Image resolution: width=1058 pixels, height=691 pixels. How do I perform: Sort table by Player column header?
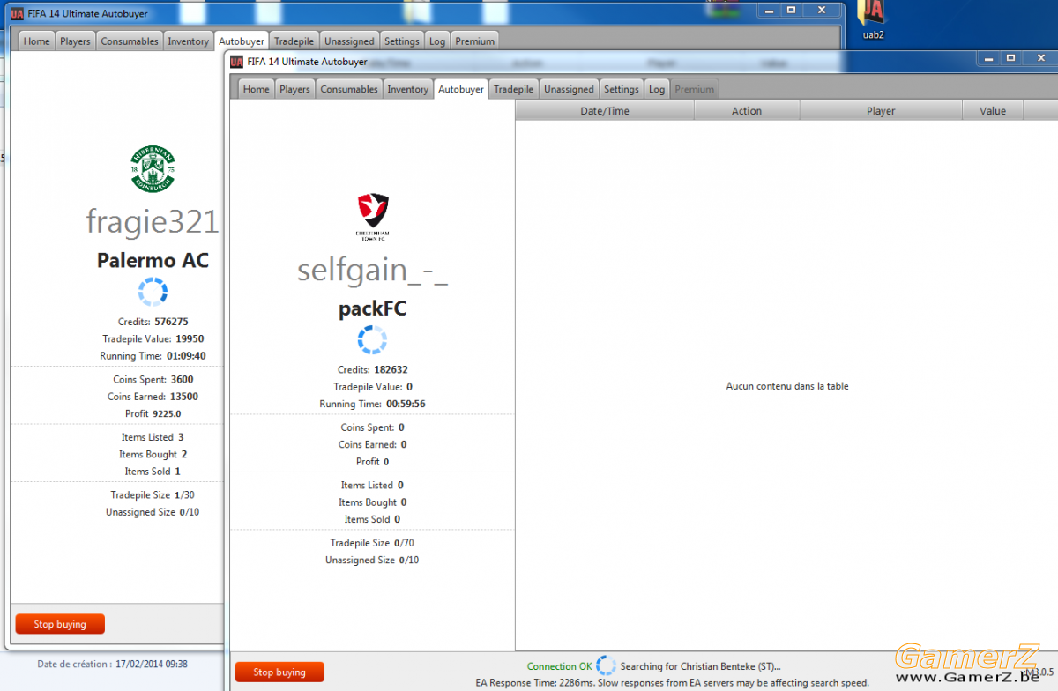[x=881, y=110]
